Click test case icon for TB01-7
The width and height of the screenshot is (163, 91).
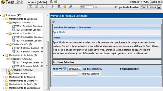[x=13, y=62]
